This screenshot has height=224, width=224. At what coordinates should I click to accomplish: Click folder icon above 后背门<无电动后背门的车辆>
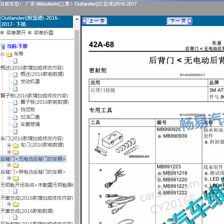pos(16,152)
